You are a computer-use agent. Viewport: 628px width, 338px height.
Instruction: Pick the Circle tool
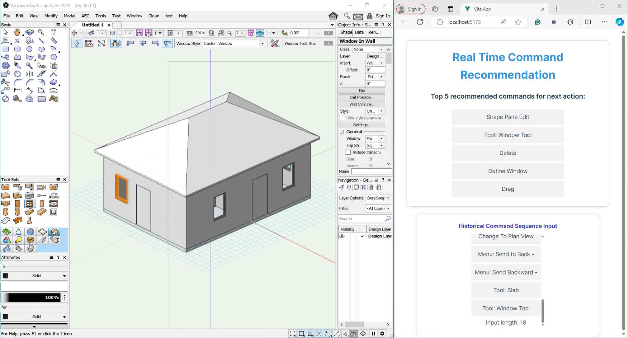click(29, 49)
